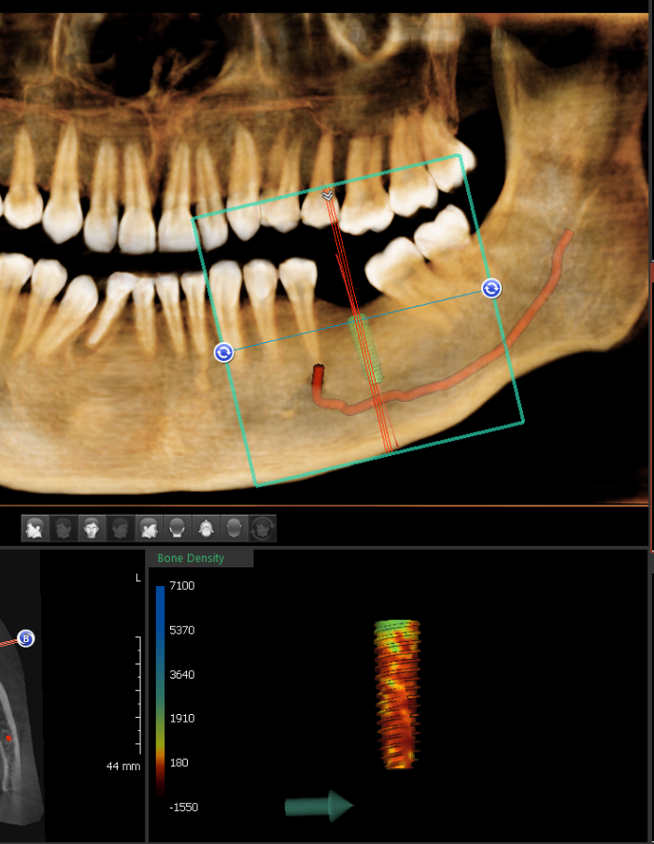Screen dimensions: 654x844
Task: Click the blue B marker in cross-section view
Action: coord(26,638)
